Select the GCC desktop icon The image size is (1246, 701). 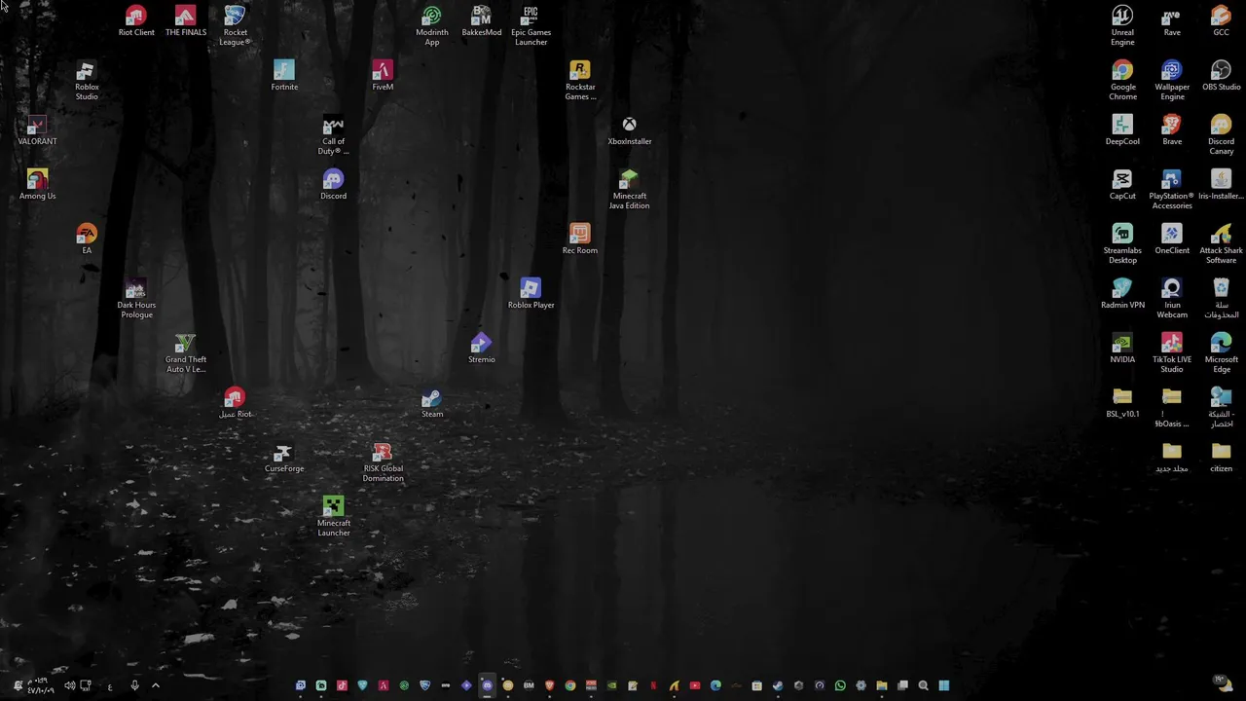coord(1221,21)
